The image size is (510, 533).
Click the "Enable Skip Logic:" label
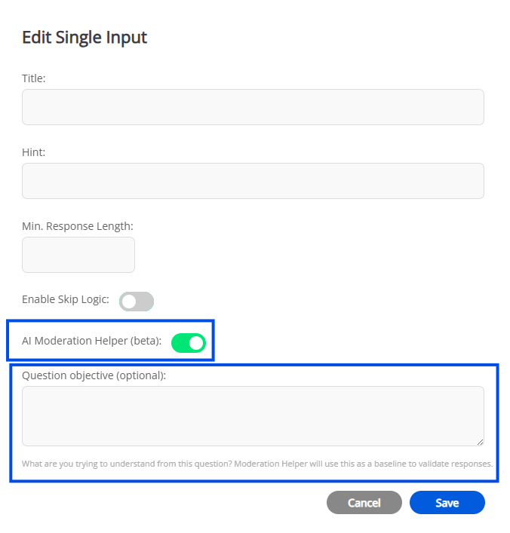(x=66, y=299)
